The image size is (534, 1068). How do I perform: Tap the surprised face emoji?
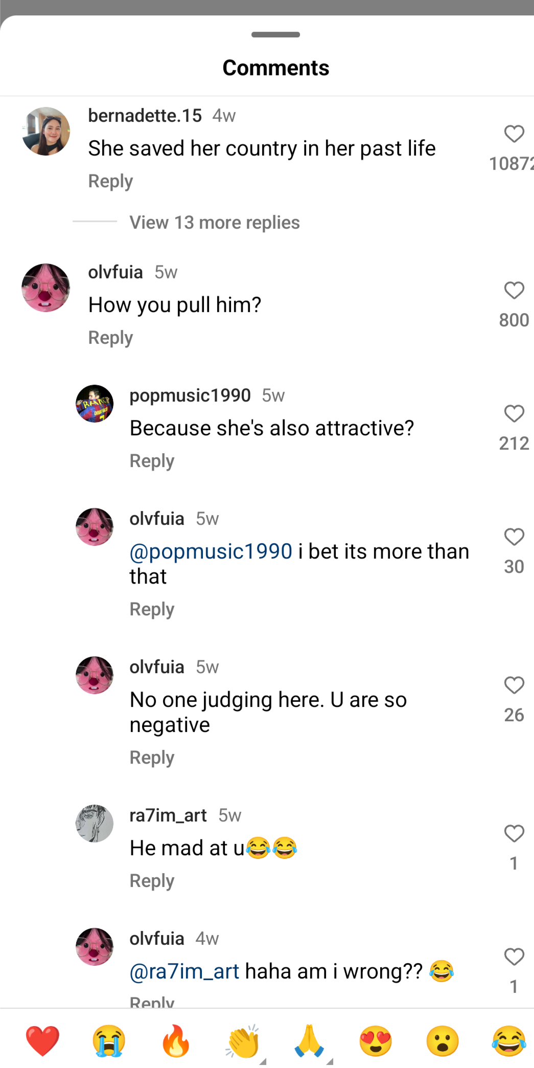(x=443, y=1040)
